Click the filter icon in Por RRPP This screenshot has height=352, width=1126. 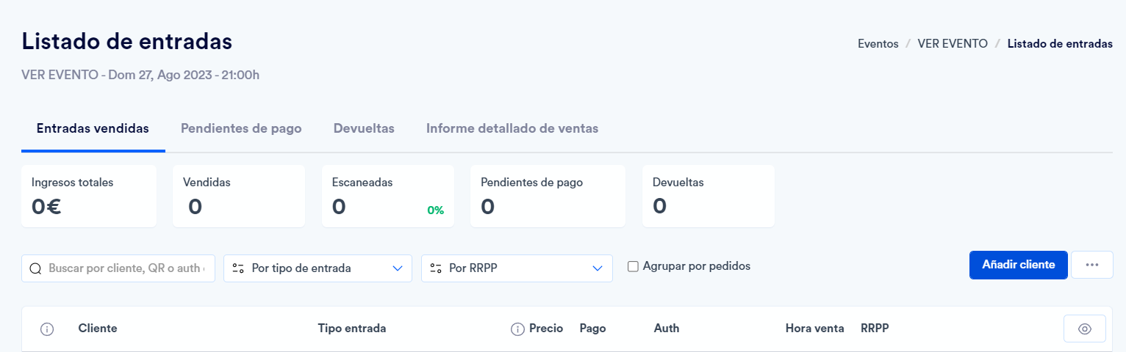tap(436, 268)
